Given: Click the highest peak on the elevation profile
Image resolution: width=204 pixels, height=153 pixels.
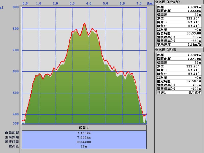Looking at the screenshot, I should click(84, 23).
